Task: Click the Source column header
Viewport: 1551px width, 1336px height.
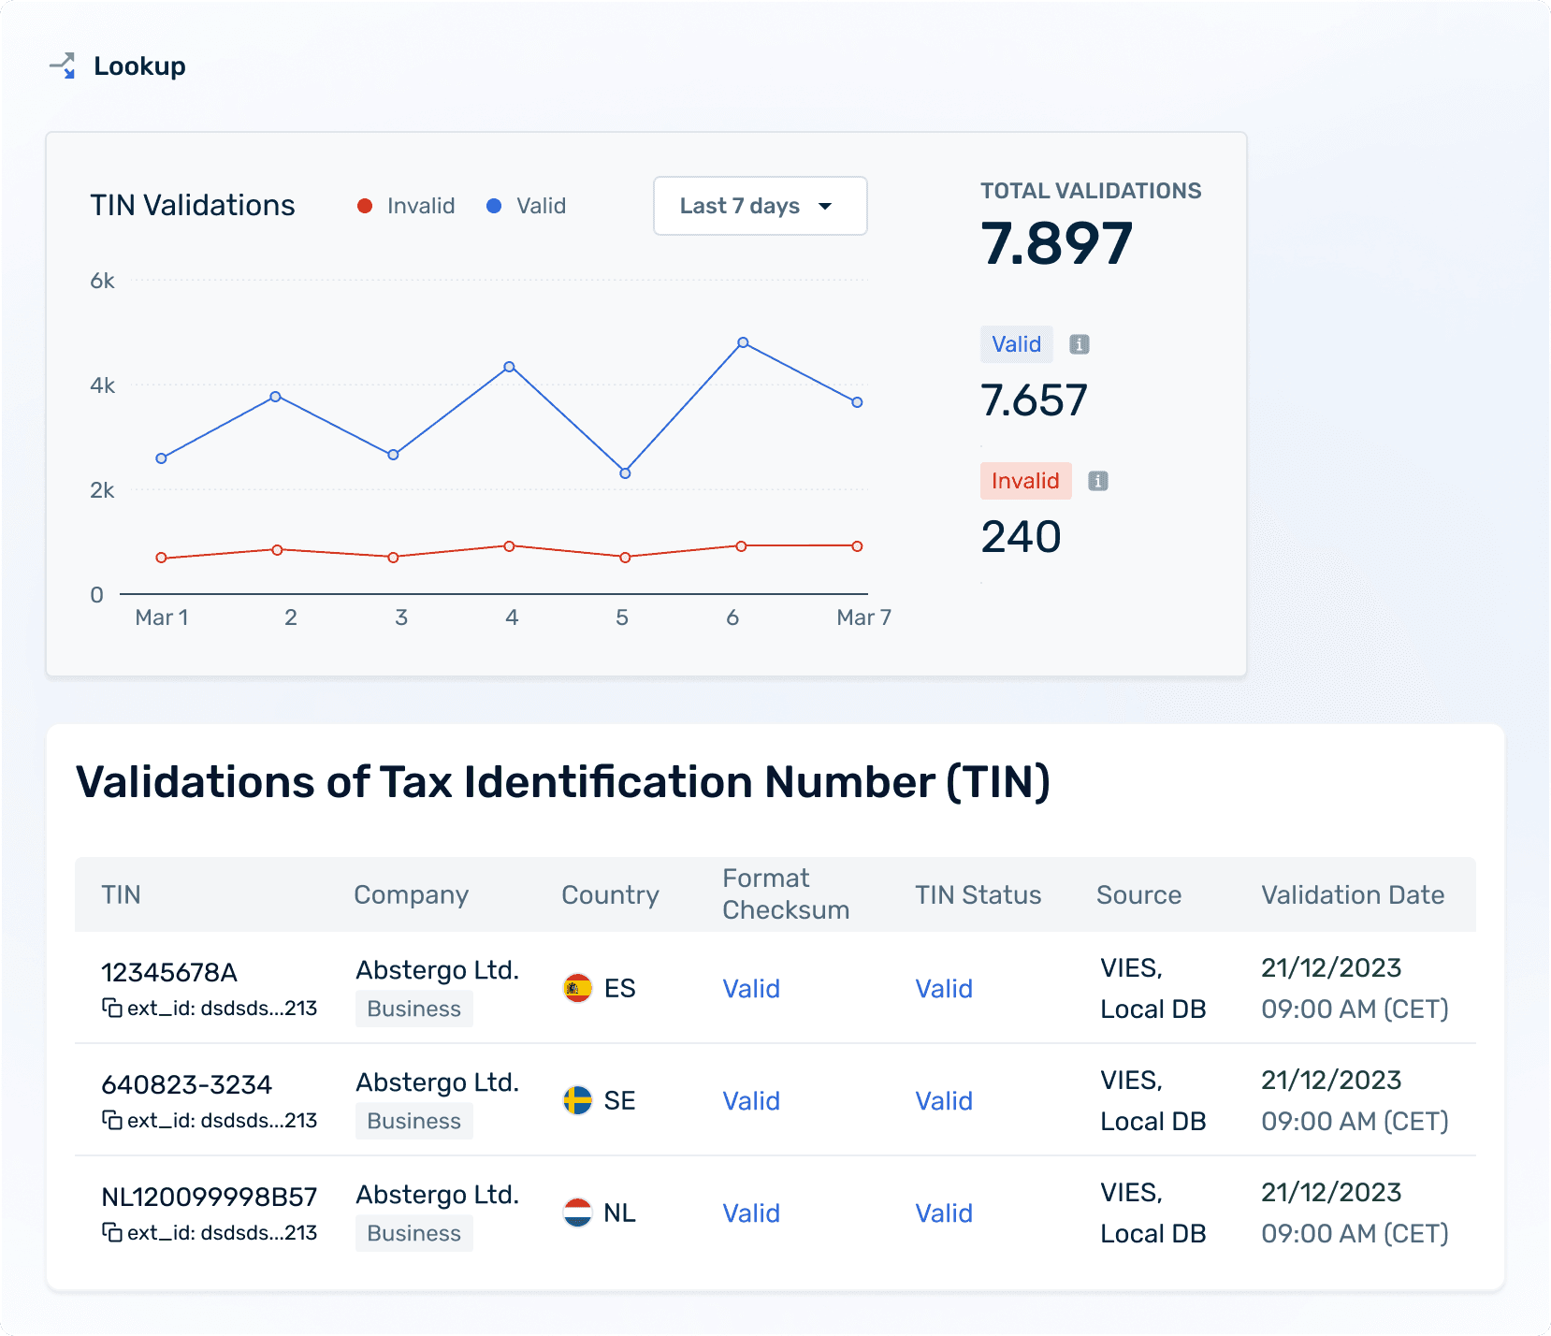Action: tap(1138, 895)
